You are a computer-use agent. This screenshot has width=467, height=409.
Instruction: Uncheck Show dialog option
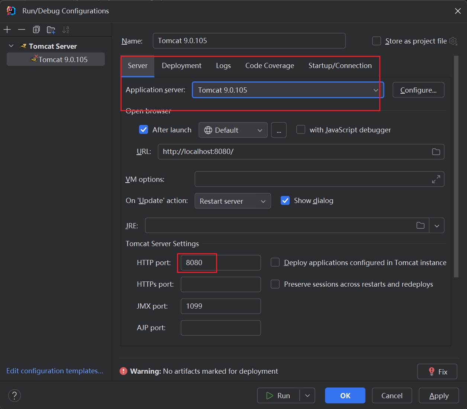click(x=285, y=200)
